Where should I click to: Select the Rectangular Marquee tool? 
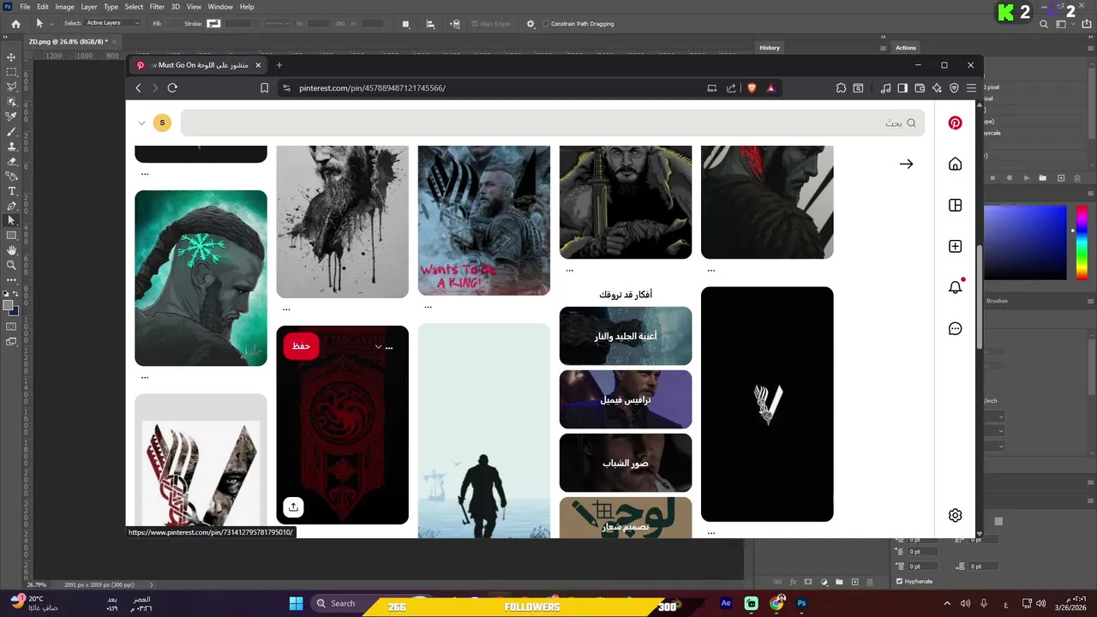coord(11,72)
